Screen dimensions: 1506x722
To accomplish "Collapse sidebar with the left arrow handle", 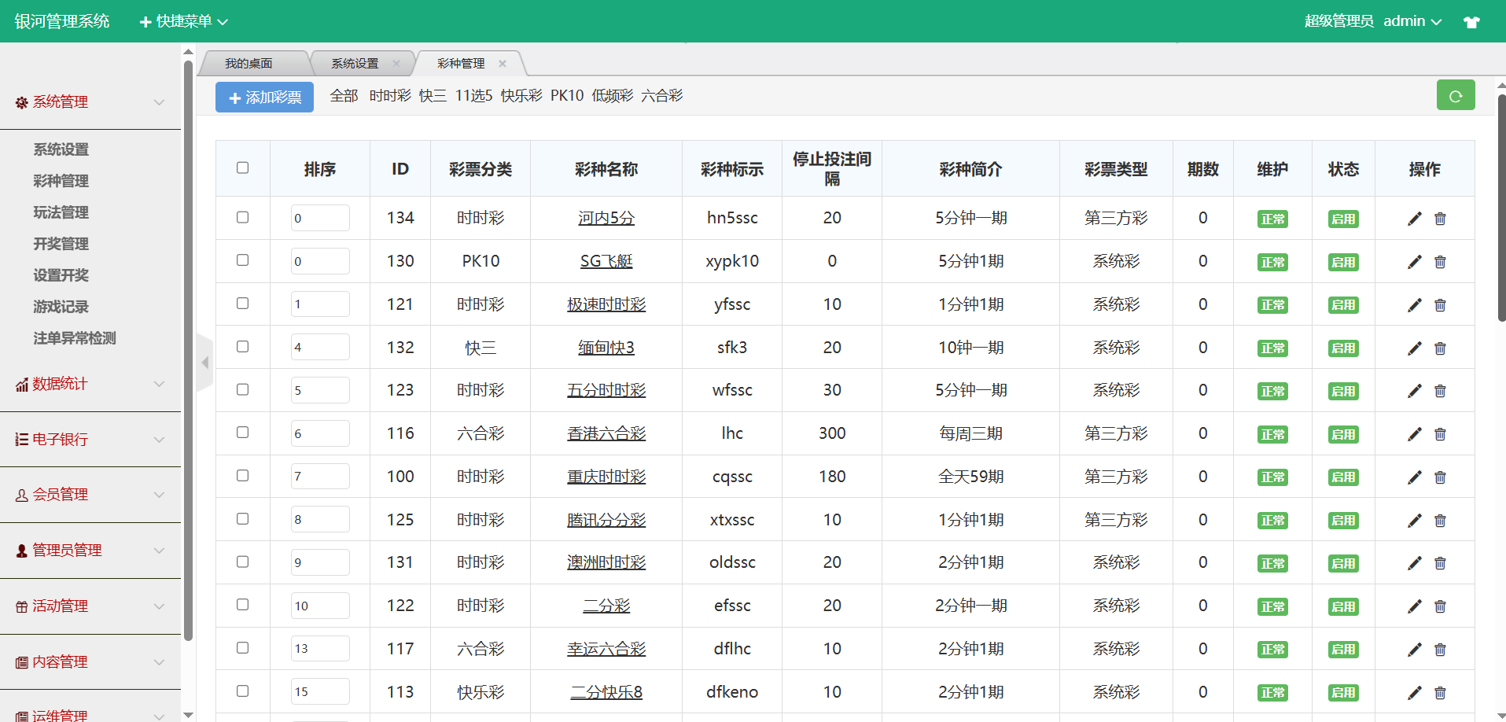I will tap(205, 363).
